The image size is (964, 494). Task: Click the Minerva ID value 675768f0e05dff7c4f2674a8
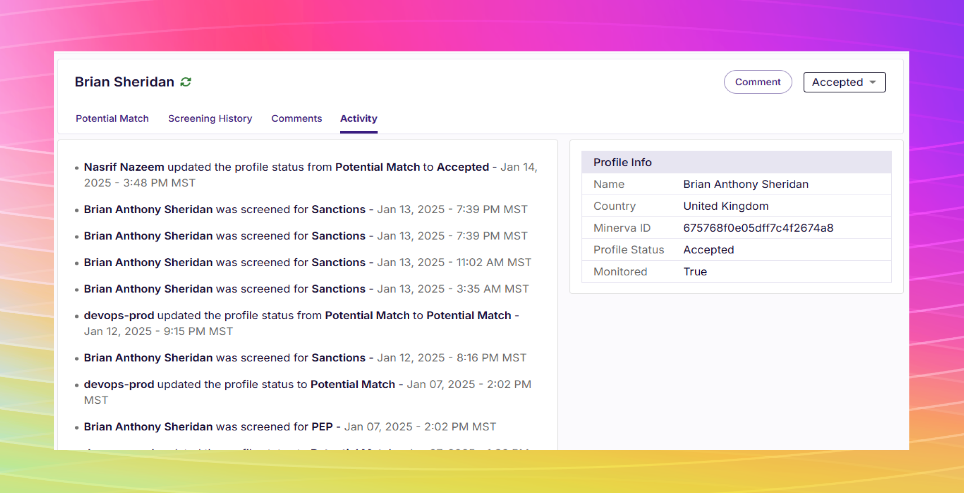(758, 228)
